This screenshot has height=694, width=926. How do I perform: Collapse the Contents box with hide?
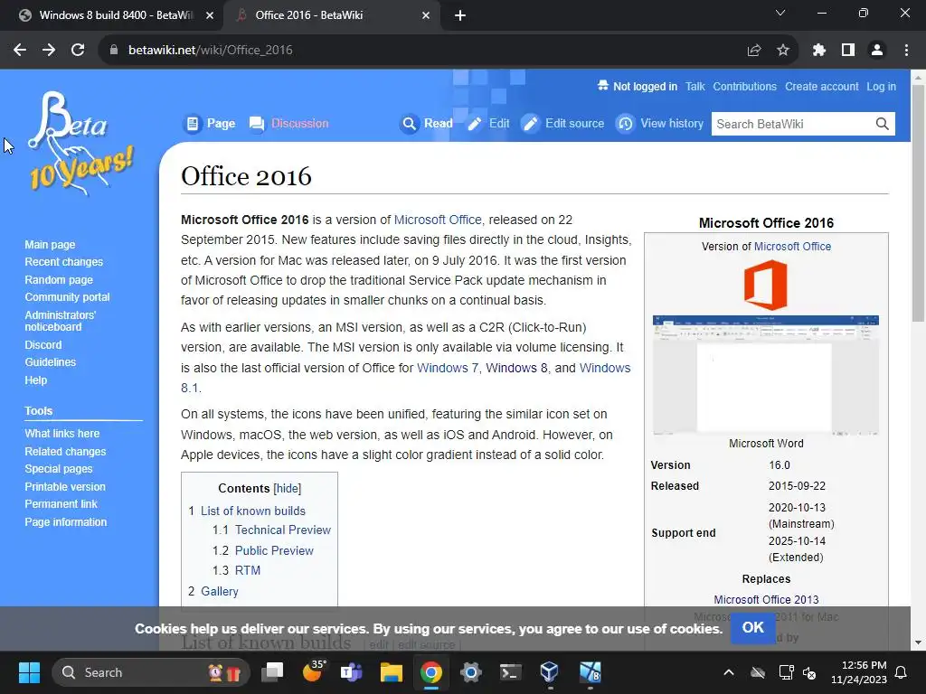coord(287,489)
